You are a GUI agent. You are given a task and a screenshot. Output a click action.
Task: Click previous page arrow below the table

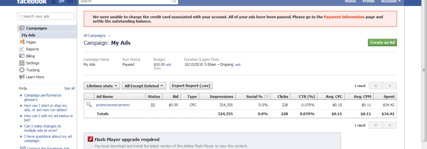[x=376, y=125]
